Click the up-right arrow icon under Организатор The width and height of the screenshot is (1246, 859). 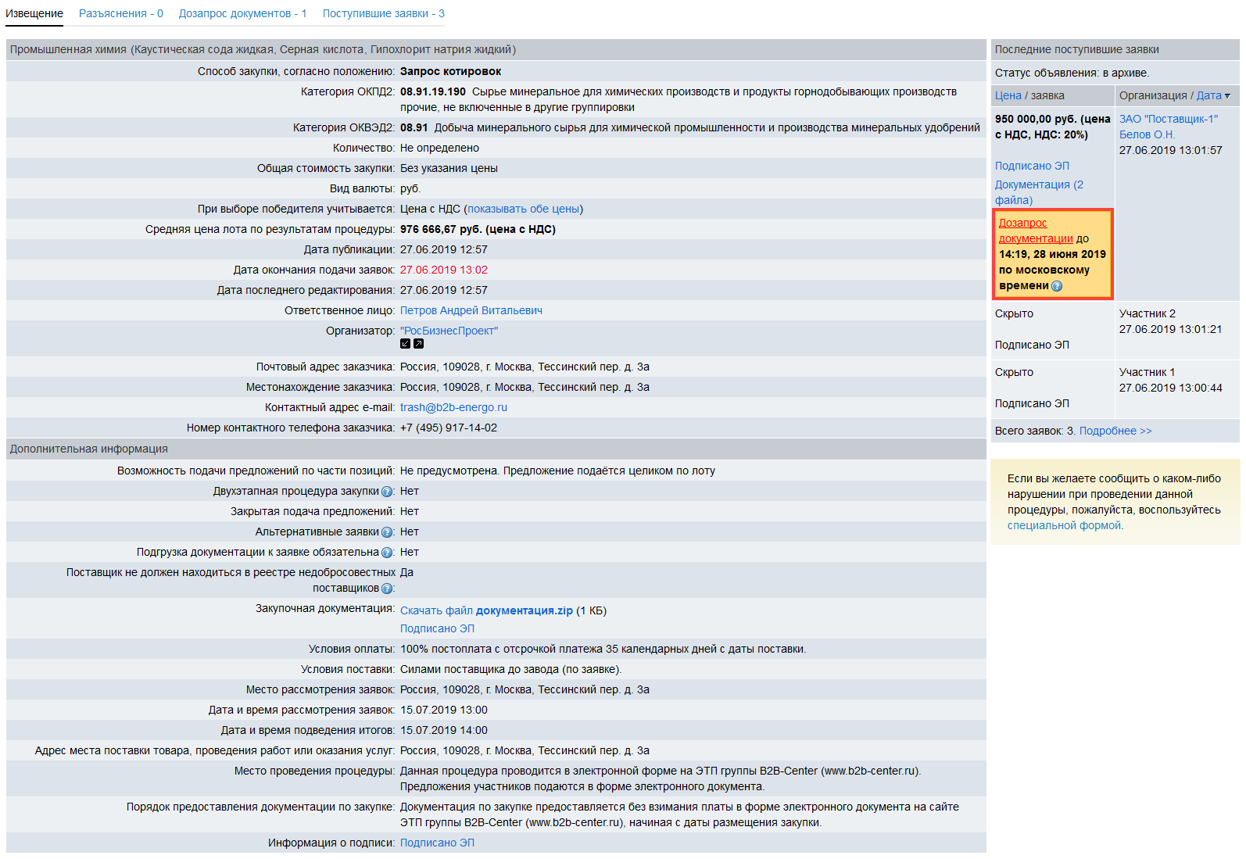[418, 344]
